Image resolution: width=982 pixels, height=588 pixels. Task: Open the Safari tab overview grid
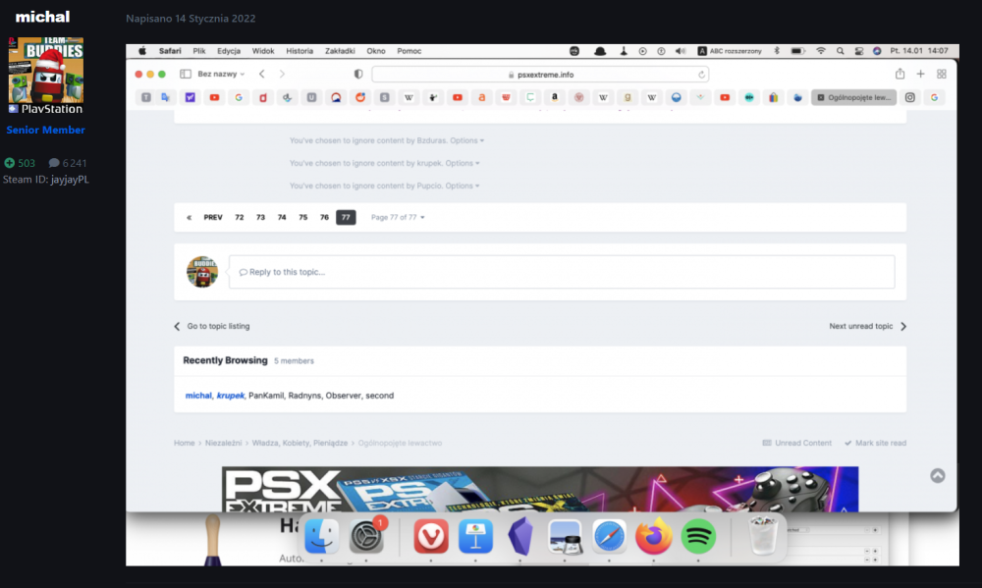(x=942, y=74)
